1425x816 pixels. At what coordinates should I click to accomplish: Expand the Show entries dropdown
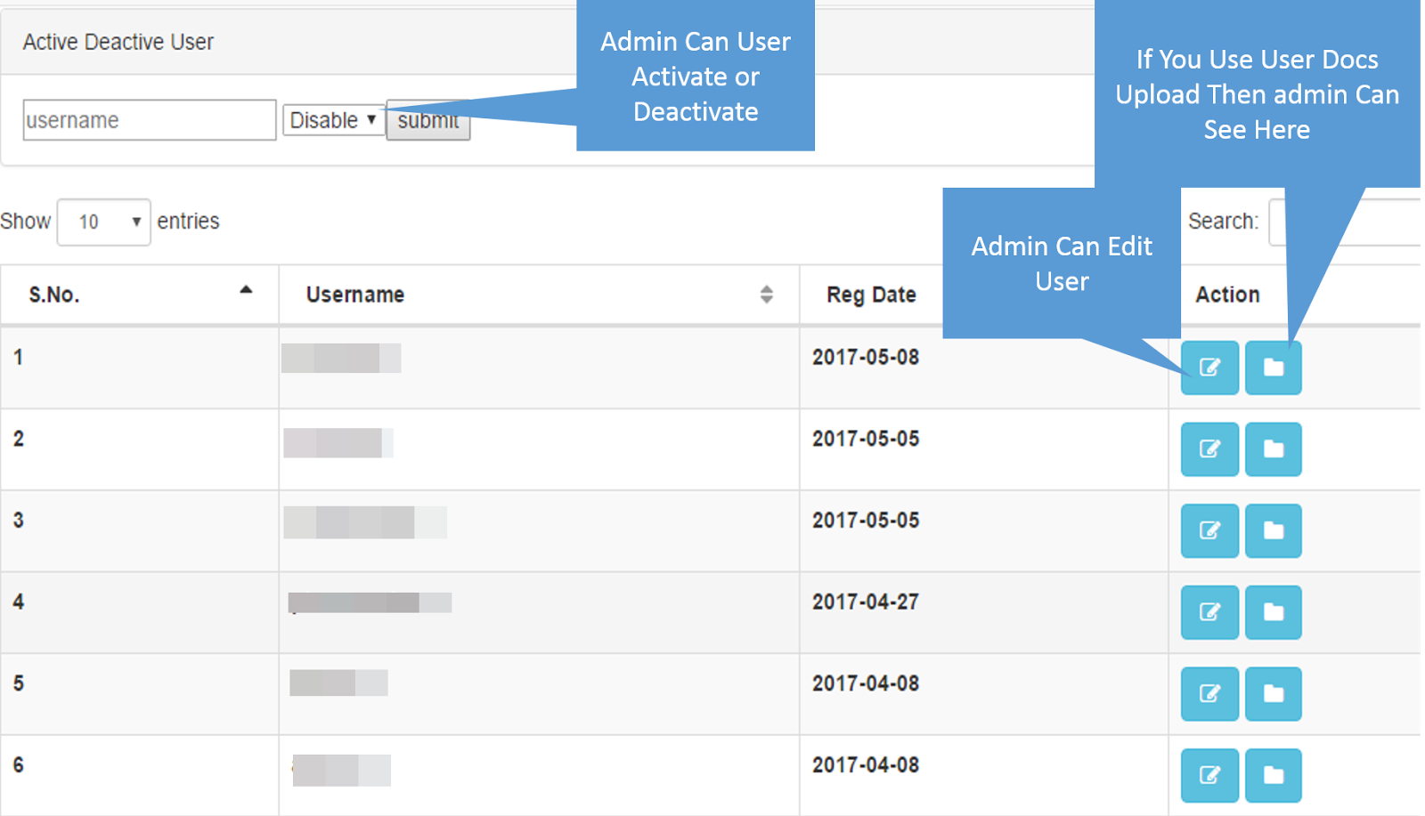103,222
